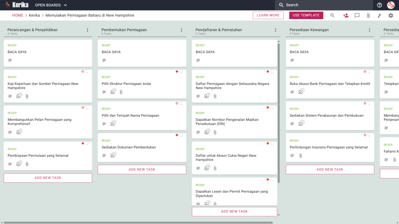Screen dimensions: 399x224
Task: Click description icon on first BACA SAYA card
Action: point(10,60)
